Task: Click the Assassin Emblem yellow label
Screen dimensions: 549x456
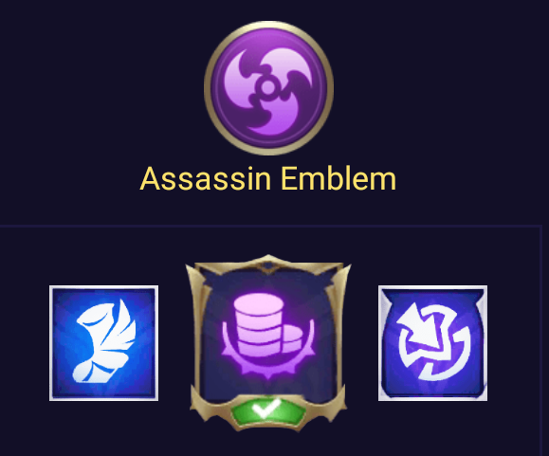Action: pos(267,179)
